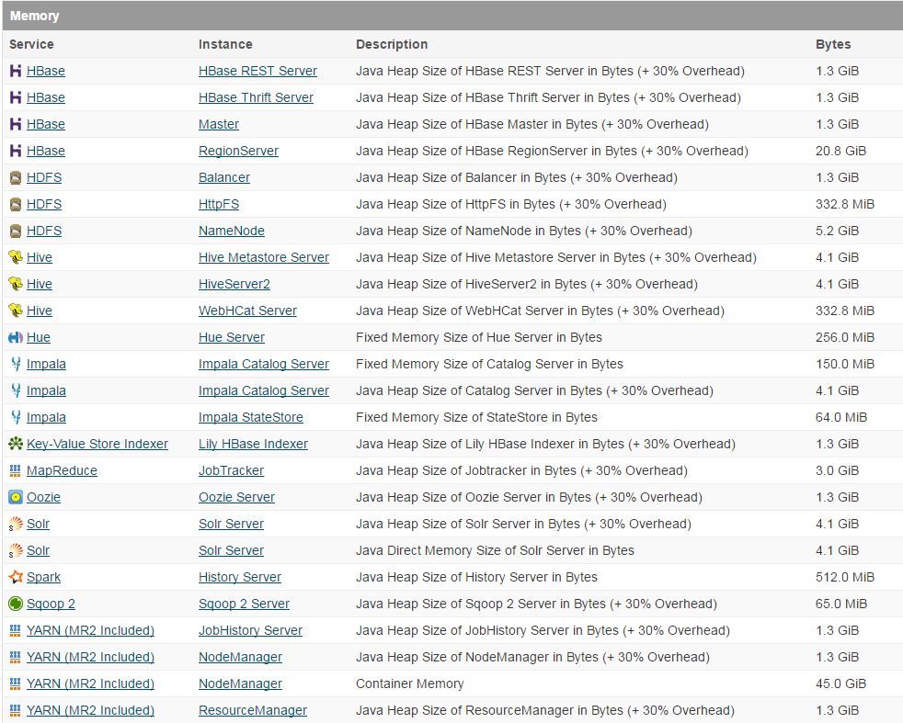This screenshot has height=723, width=903.
Task: Select the 45.0 GiB Container Memory value
Action: [840, 683]
